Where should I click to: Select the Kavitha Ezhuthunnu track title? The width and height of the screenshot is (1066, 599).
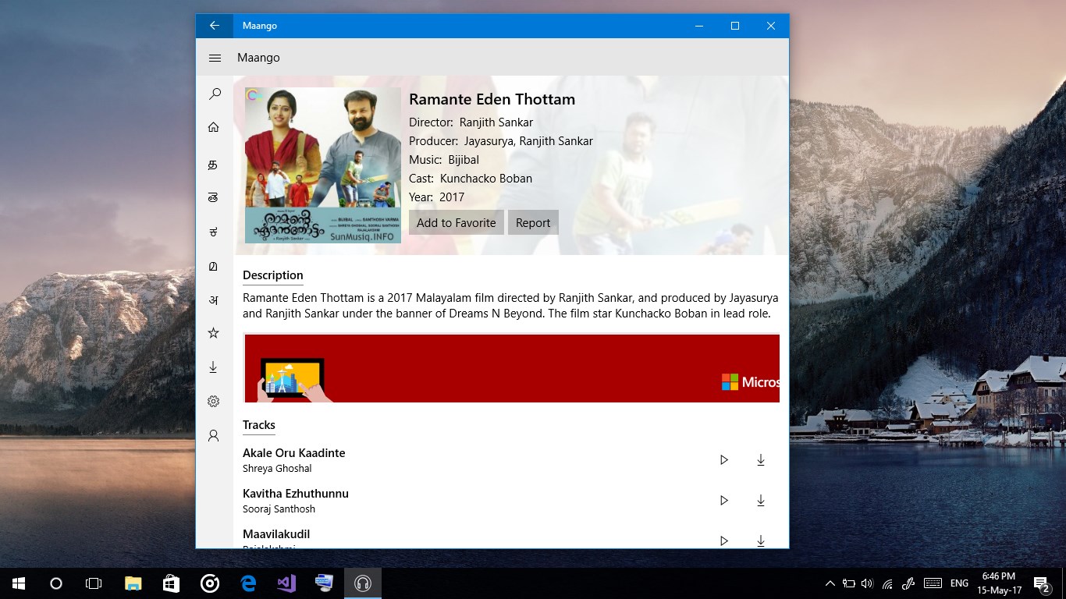tap(296, 494)
